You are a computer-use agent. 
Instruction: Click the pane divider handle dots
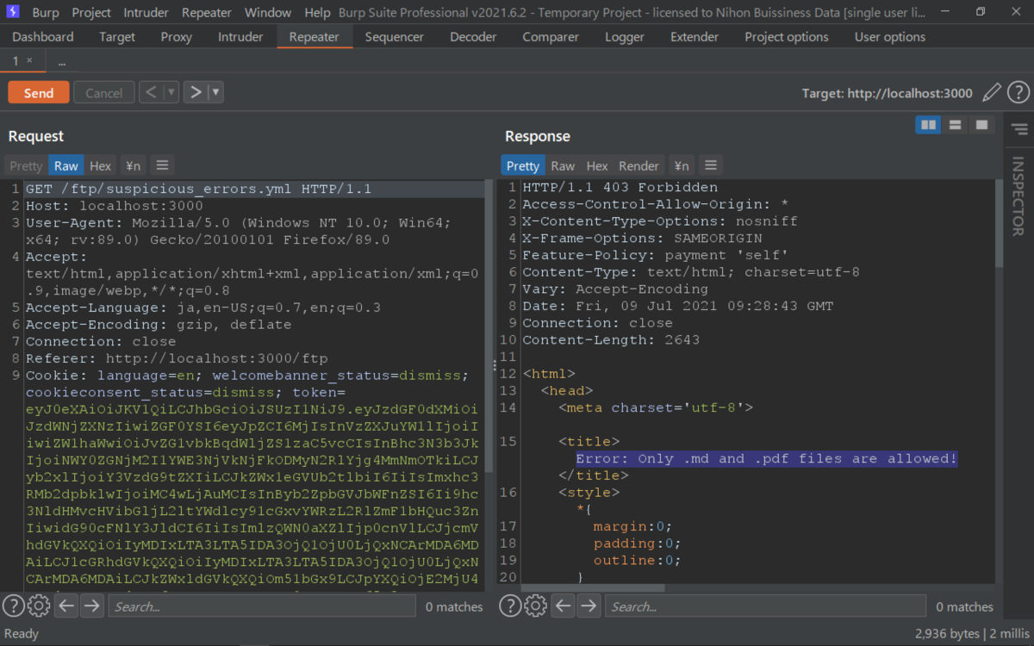coord(495,365)
